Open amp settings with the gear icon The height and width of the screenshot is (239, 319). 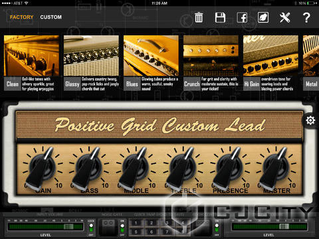click(310, 120)
